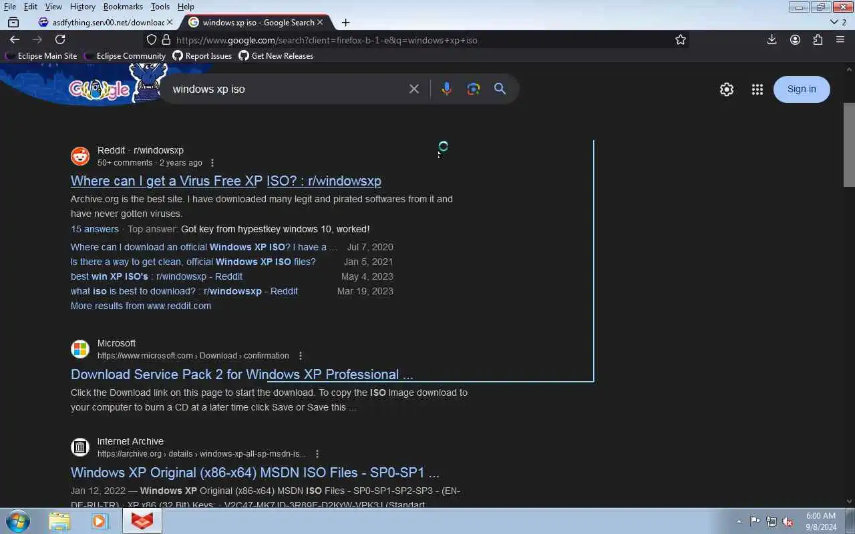Screen dimensions: 855x534
Task: Start a voice search with microphone
Action: click(x=447, y=89)
